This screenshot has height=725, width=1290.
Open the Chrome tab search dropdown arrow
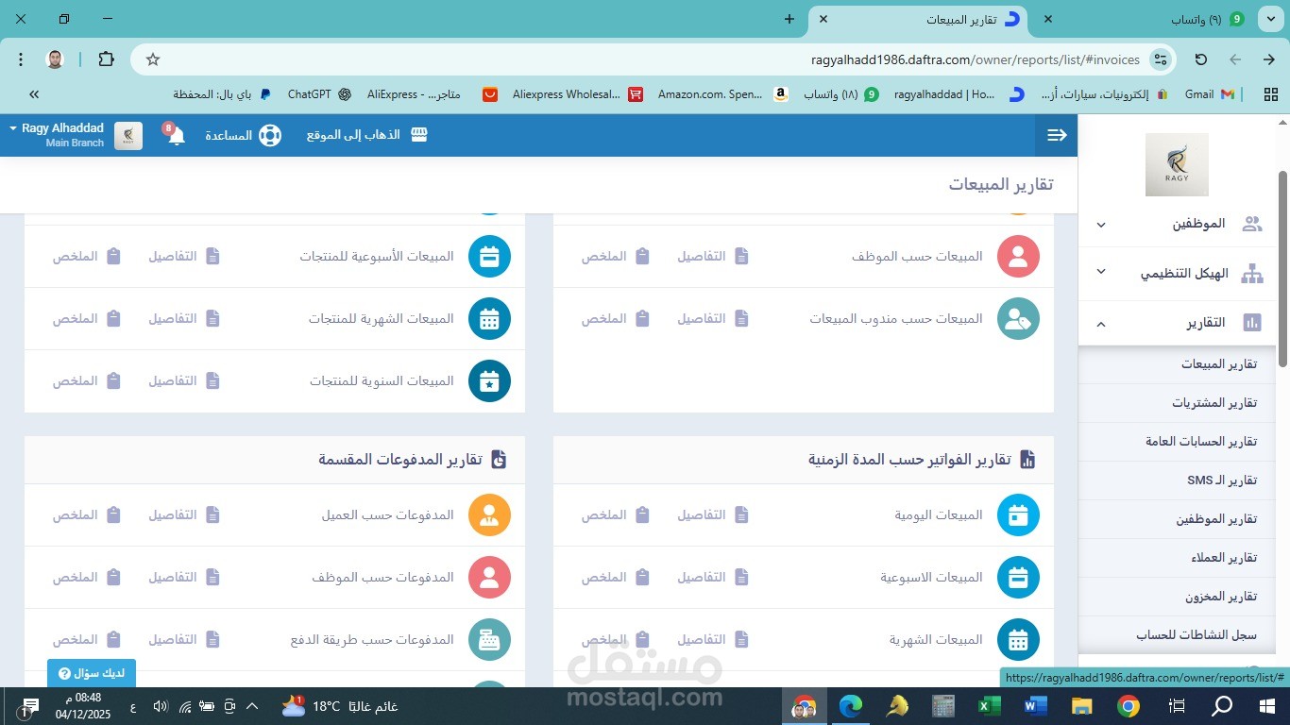pos(1270,19)
